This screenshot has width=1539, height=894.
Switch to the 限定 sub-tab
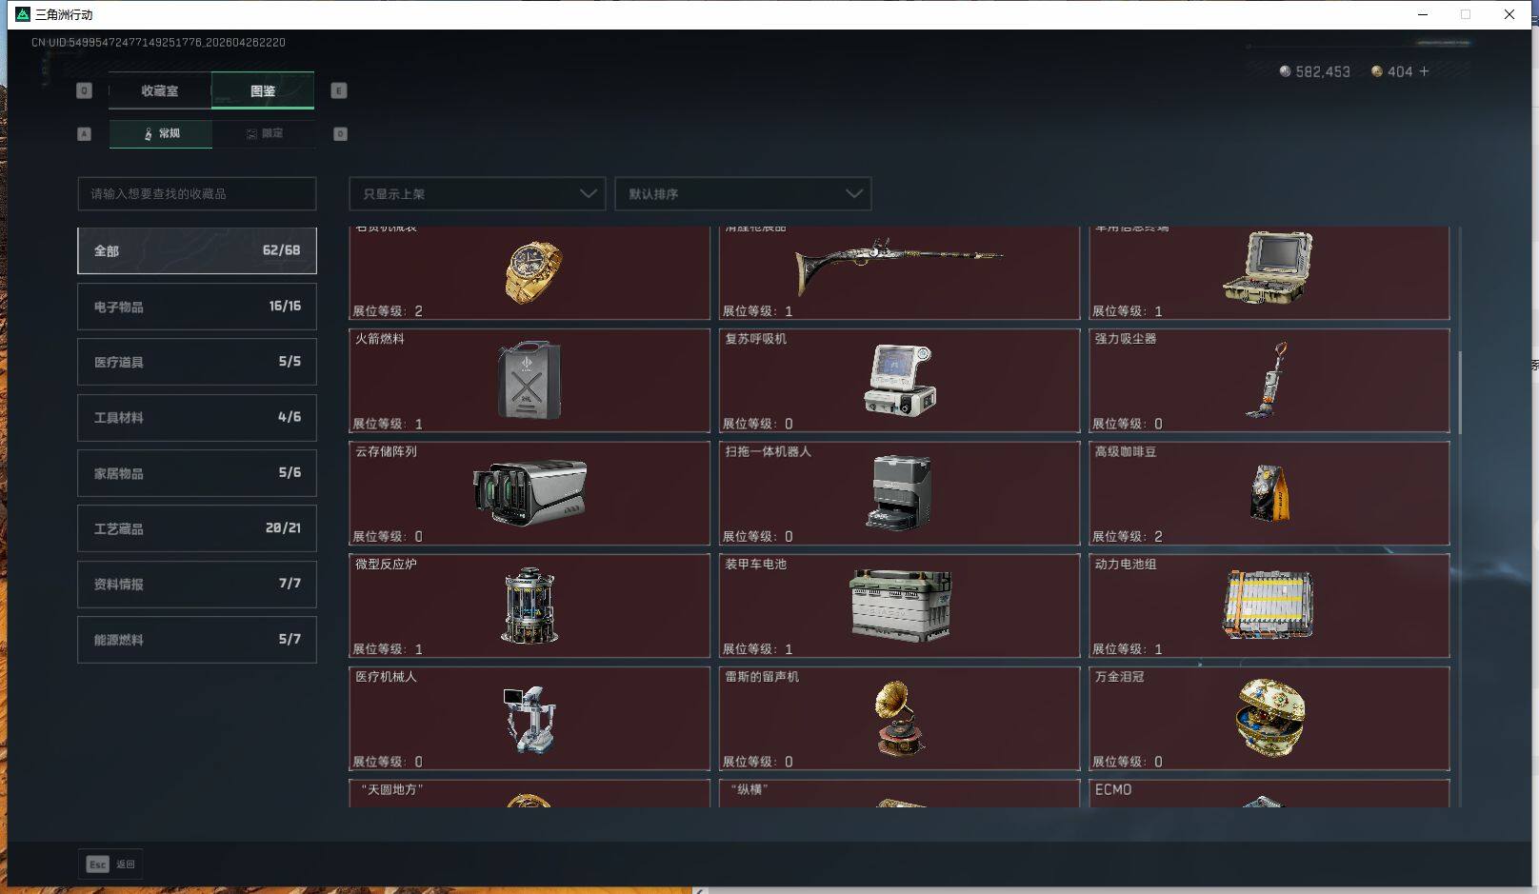click(264, 133)
